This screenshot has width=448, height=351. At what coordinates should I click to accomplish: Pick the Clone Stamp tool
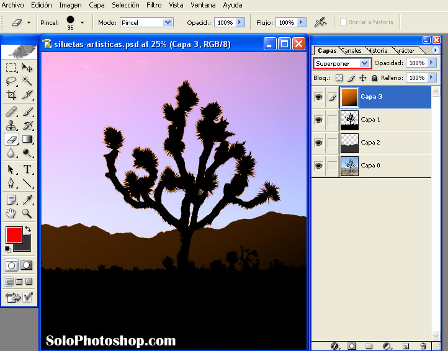11,125
